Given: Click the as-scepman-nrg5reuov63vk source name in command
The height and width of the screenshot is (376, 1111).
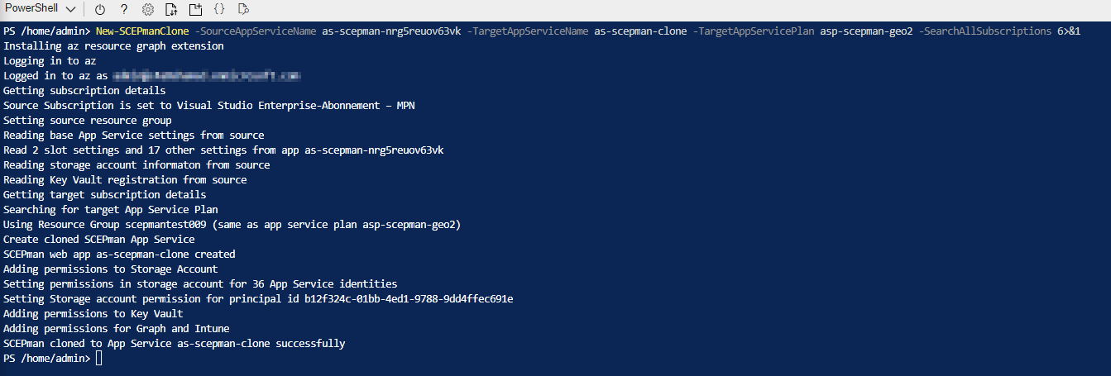Looking at the screenshot, I should coord(391,31).
